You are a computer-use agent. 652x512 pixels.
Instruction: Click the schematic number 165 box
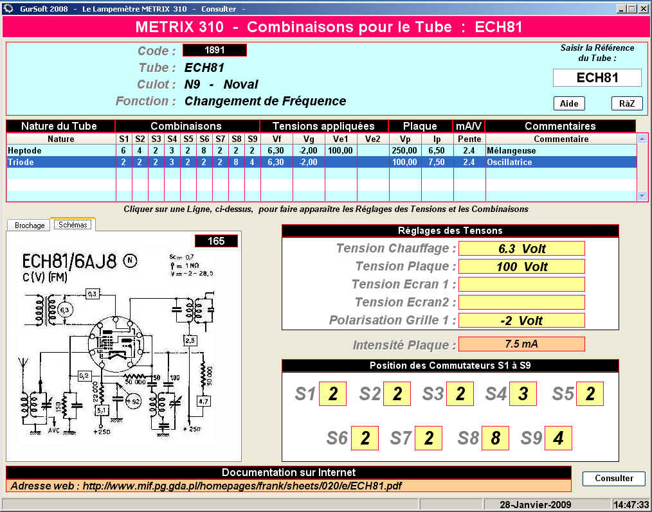[x=216, y=241]
